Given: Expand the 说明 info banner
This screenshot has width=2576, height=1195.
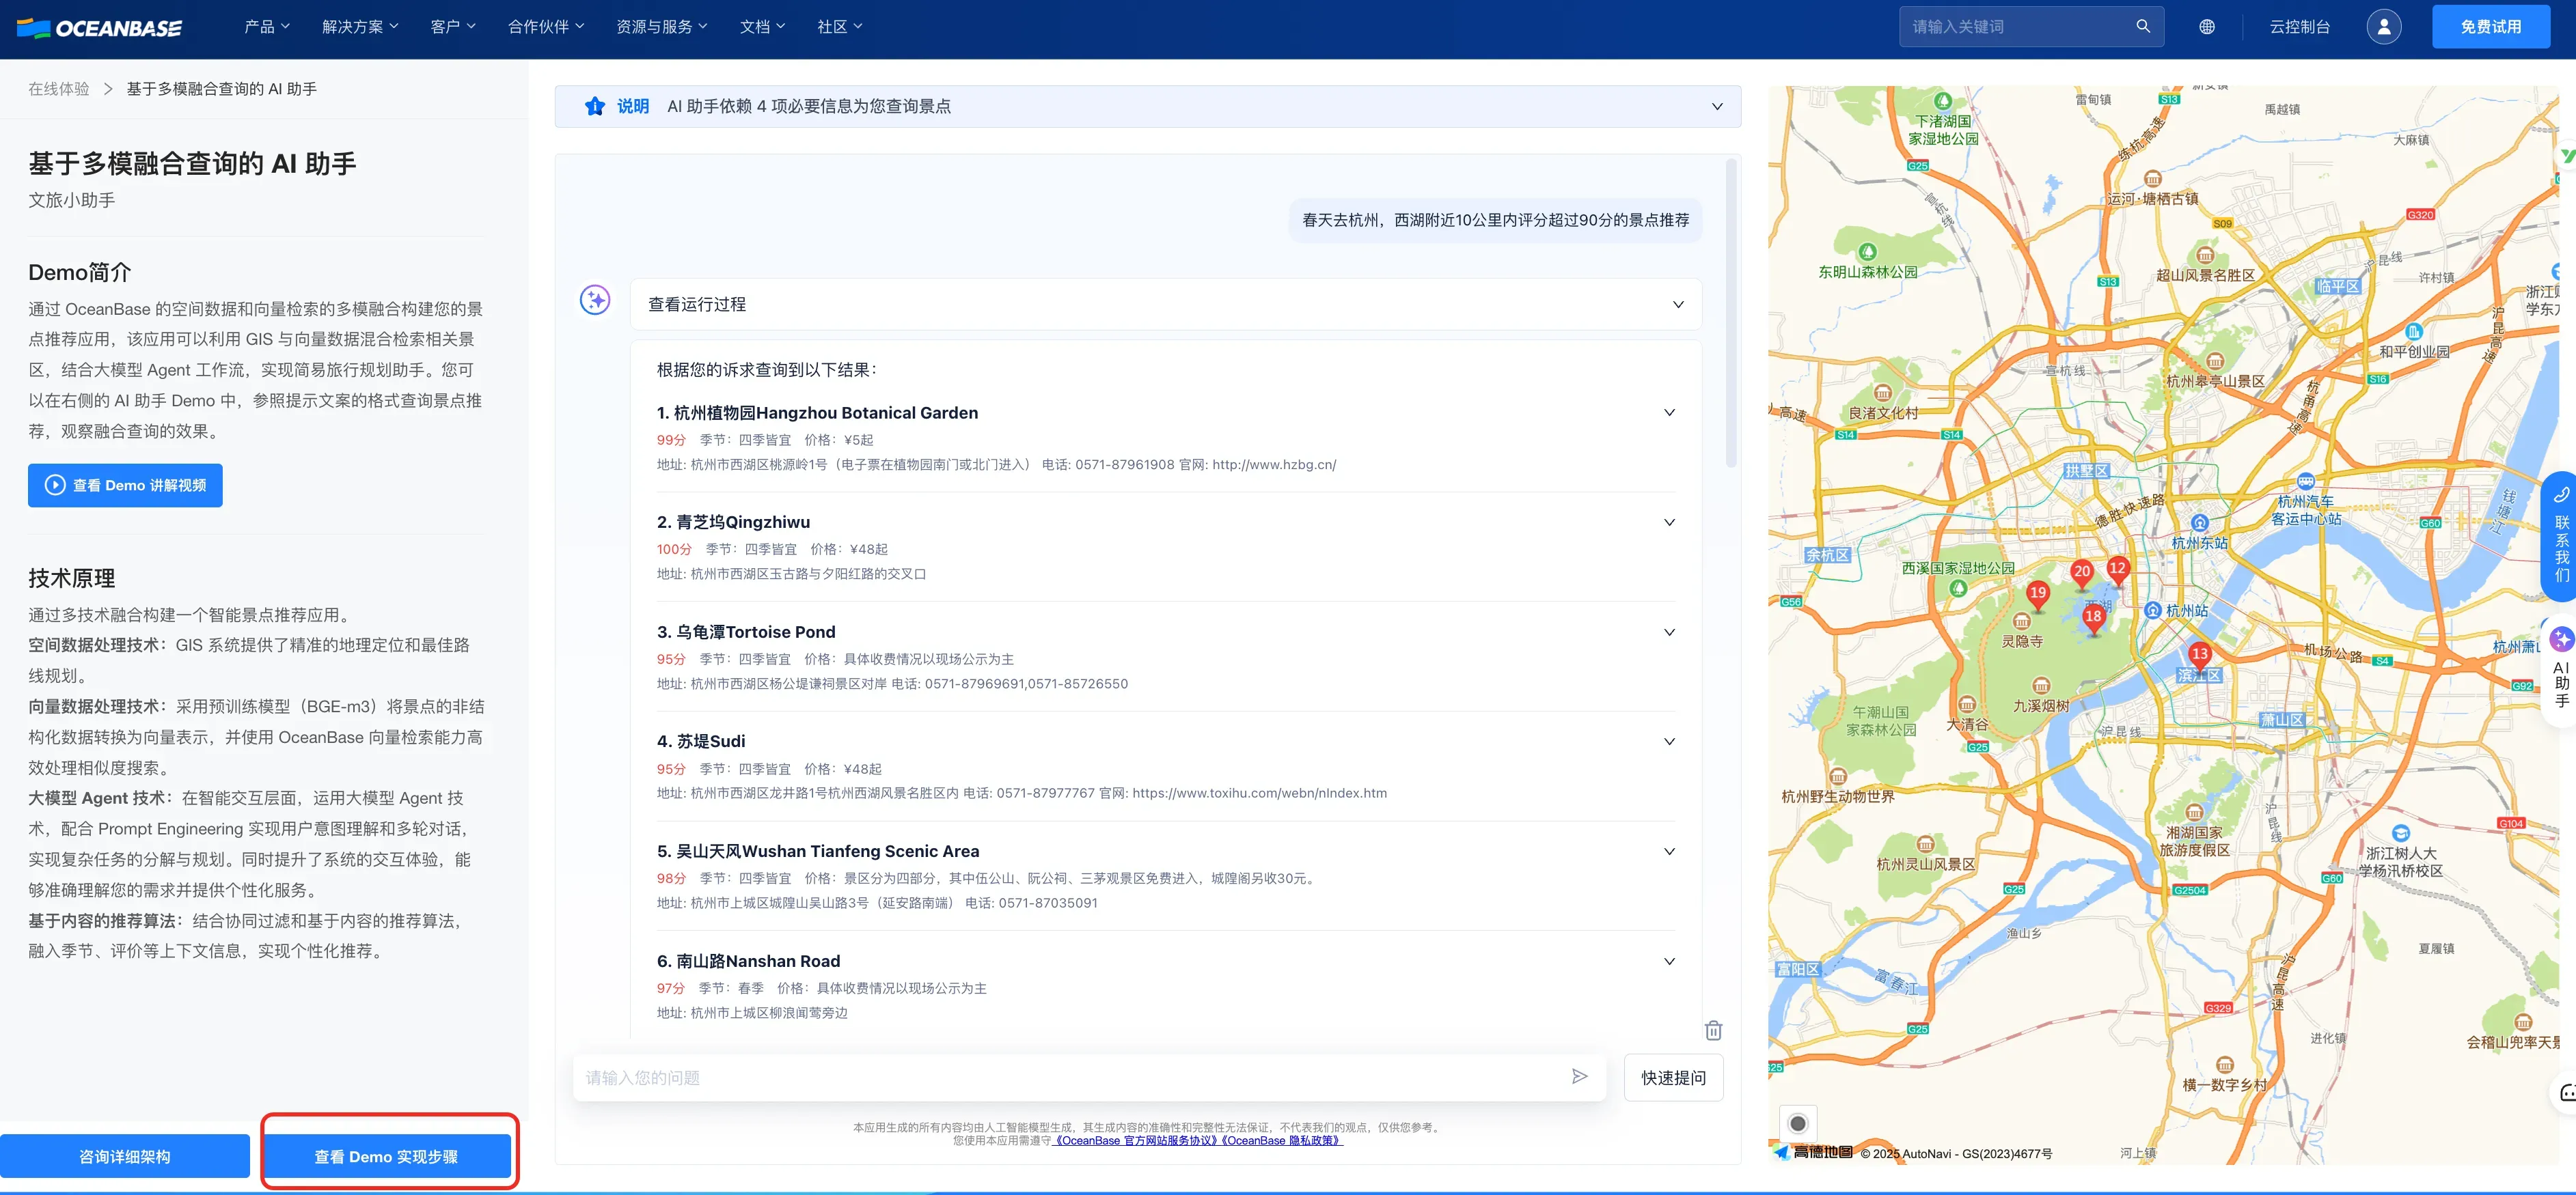Looking at the screenshot, I should pyautogui.click(x=1716, y=107).
